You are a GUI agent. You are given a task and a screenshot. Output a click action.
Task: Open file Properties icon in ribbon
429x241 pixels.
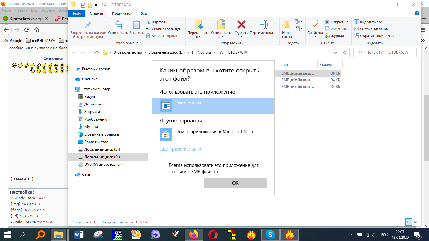315,25
